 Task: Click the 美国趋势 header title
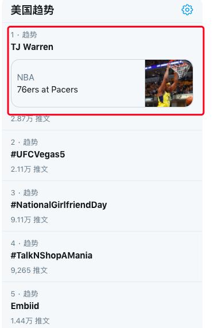coord(32,10)
